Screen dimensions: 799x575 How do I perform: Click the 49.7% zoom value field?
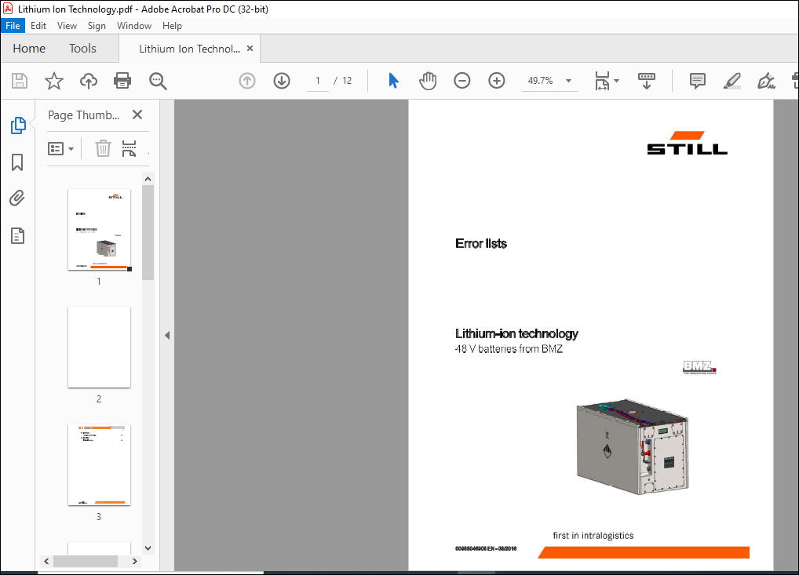tap(541, 81)
